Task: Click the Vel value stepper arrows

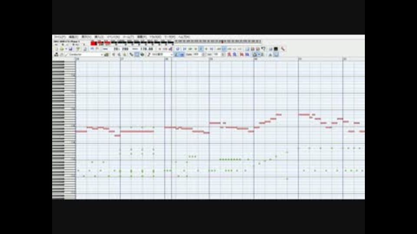Action: click(x=222, y=55)
